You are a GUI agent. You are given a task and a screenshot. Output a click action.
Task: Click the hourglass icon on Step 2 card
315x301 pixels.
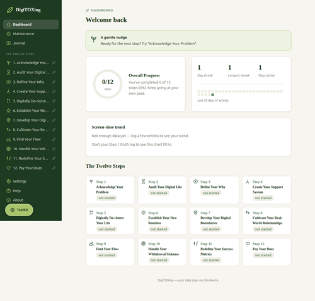click(x=143, y=182)
